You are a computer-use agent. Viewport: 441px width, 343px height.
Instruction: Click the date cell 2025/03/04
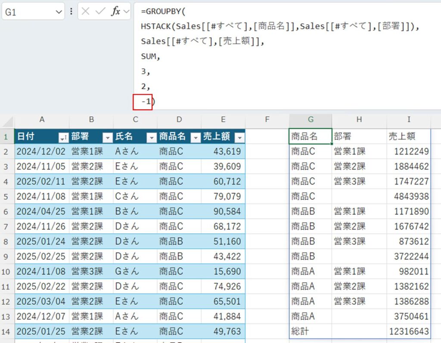click(42, 301)
